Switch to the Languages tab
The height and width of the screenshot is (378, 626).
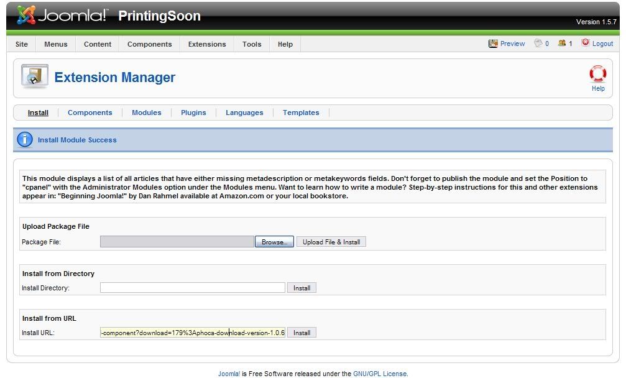244,113
